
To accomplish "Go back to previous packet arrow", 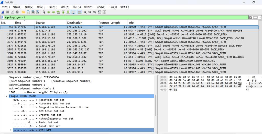I will (x=49, y=12).
